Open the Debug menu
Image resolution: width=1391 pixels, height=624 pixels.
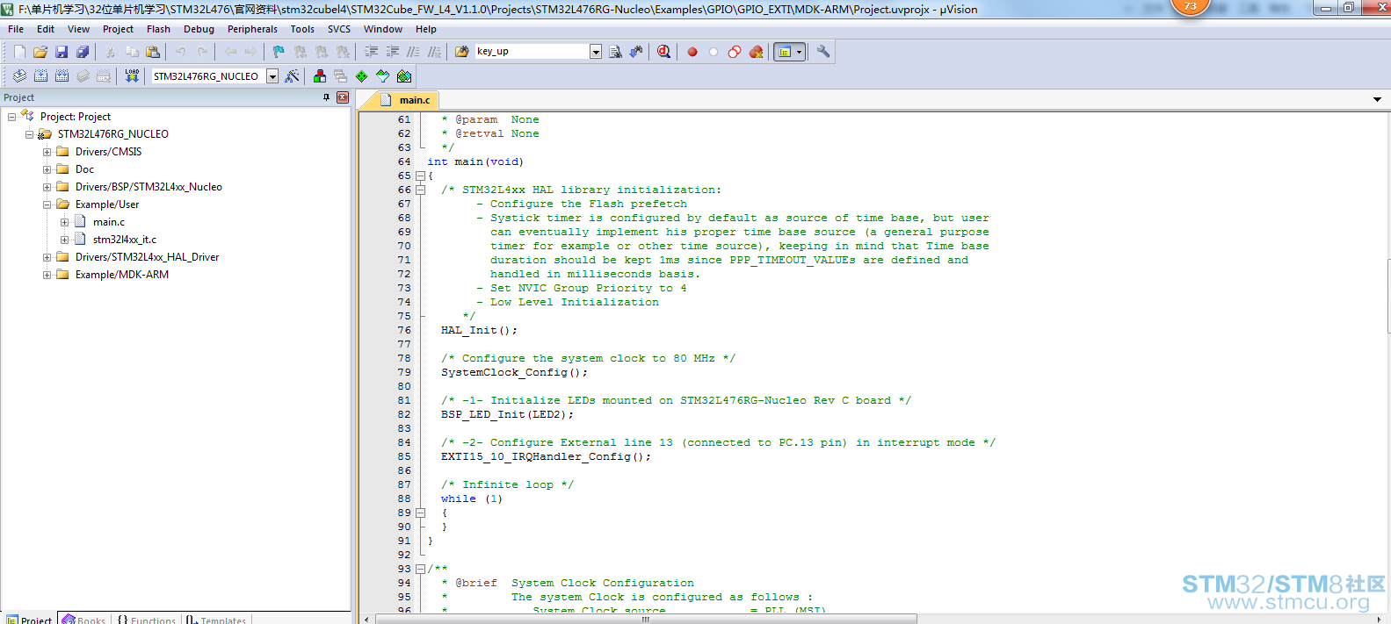click(199, 29)
